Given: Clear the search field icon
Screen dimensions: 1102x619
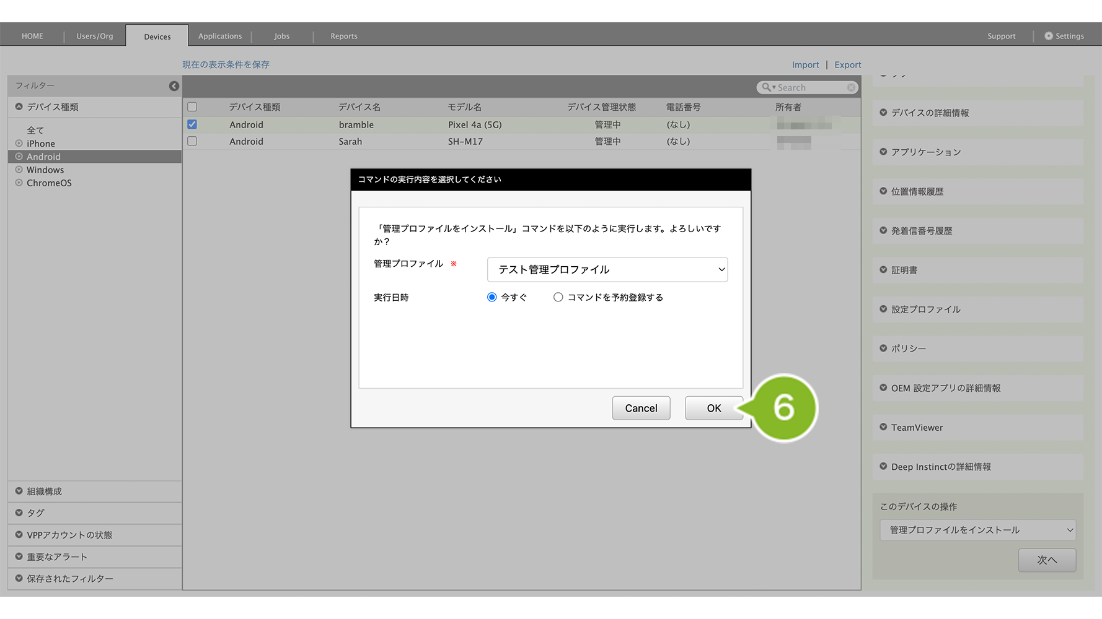Looking at the screenshot, I should click(x=852, y=88).
